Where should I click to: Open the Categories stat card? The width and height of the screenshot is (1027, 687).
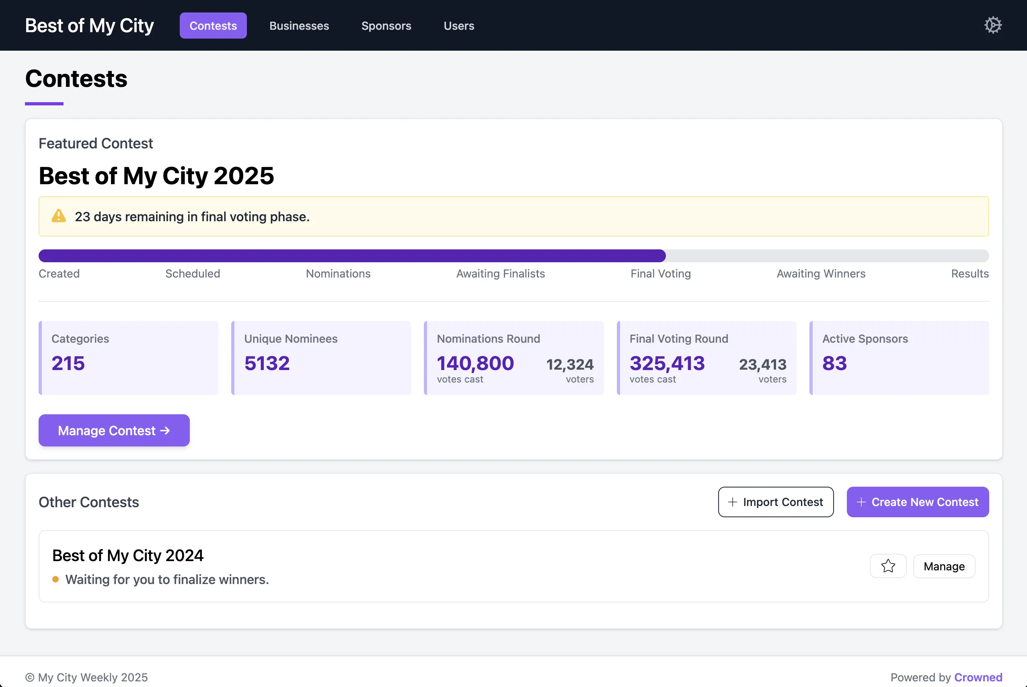pyautogui.click(x=128, y=358)
